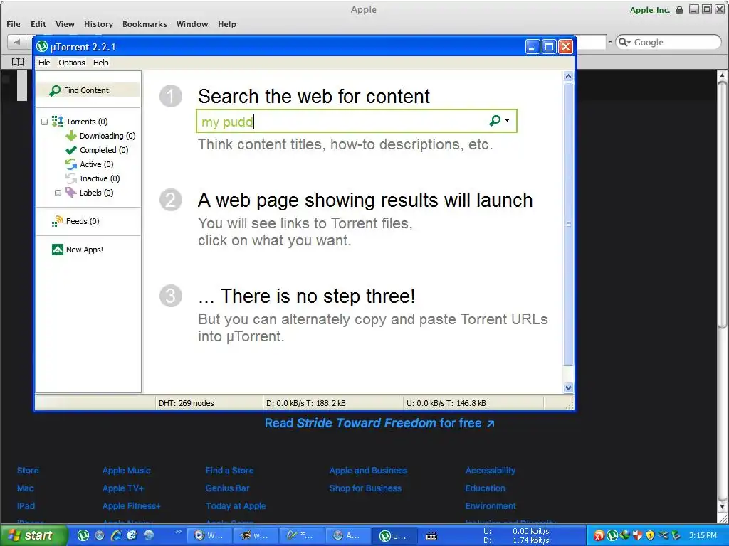Click the green search magnifier in search box
This screenshot has width=729, height=546.
tap(495, 121)
